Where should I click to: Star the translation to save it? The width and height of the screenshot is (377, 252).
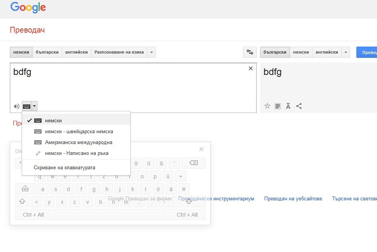tap(267, 106)
